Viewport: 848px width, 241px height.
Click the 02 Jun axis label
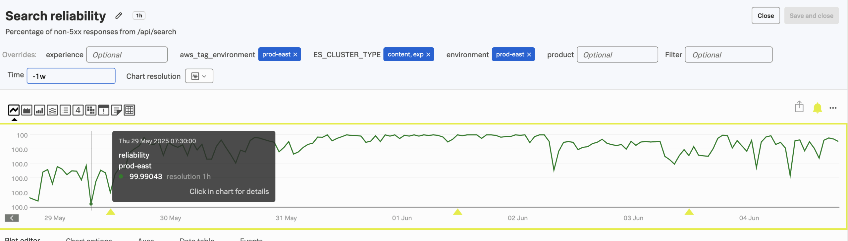coord(517,218)
